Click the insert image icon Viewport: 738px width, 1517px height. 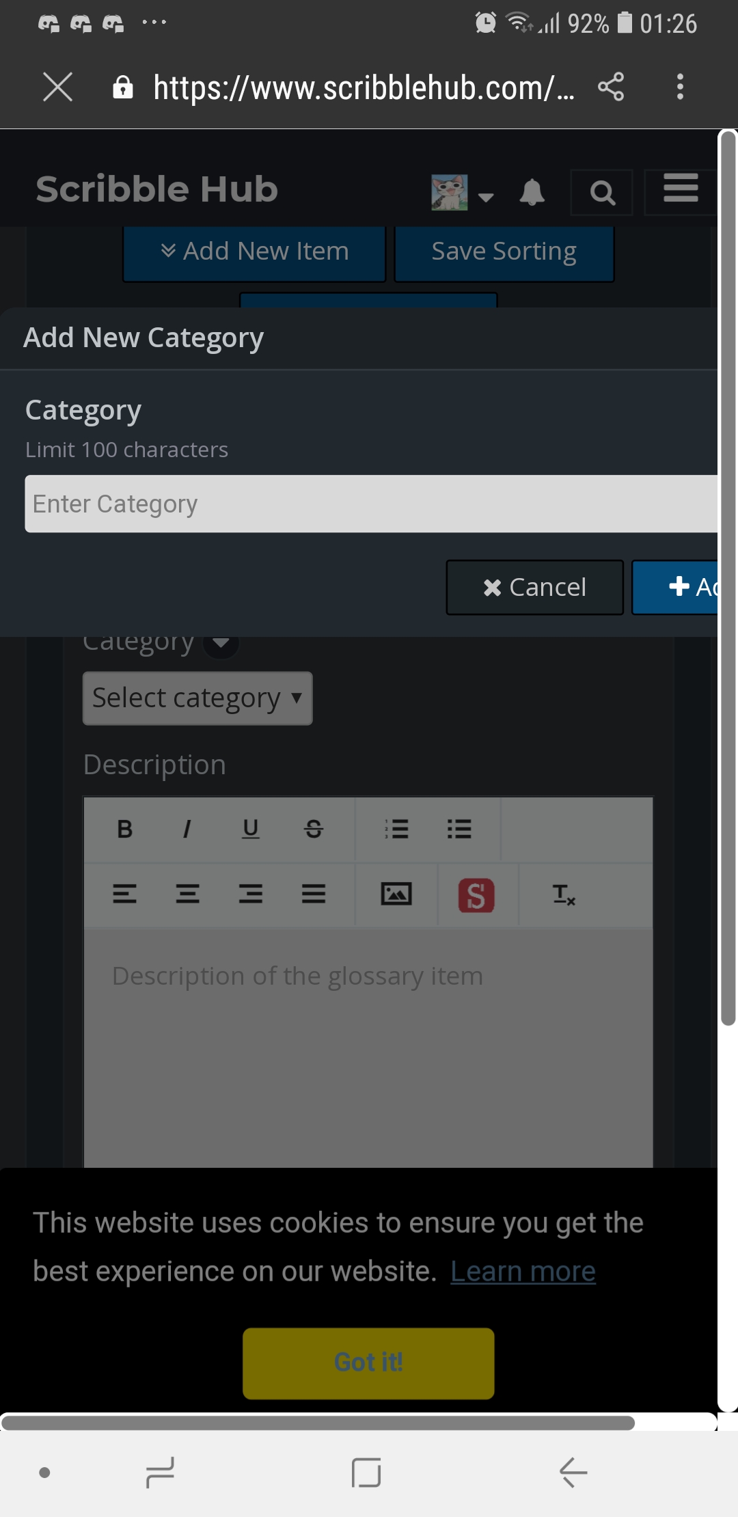[x=396, y=894]
